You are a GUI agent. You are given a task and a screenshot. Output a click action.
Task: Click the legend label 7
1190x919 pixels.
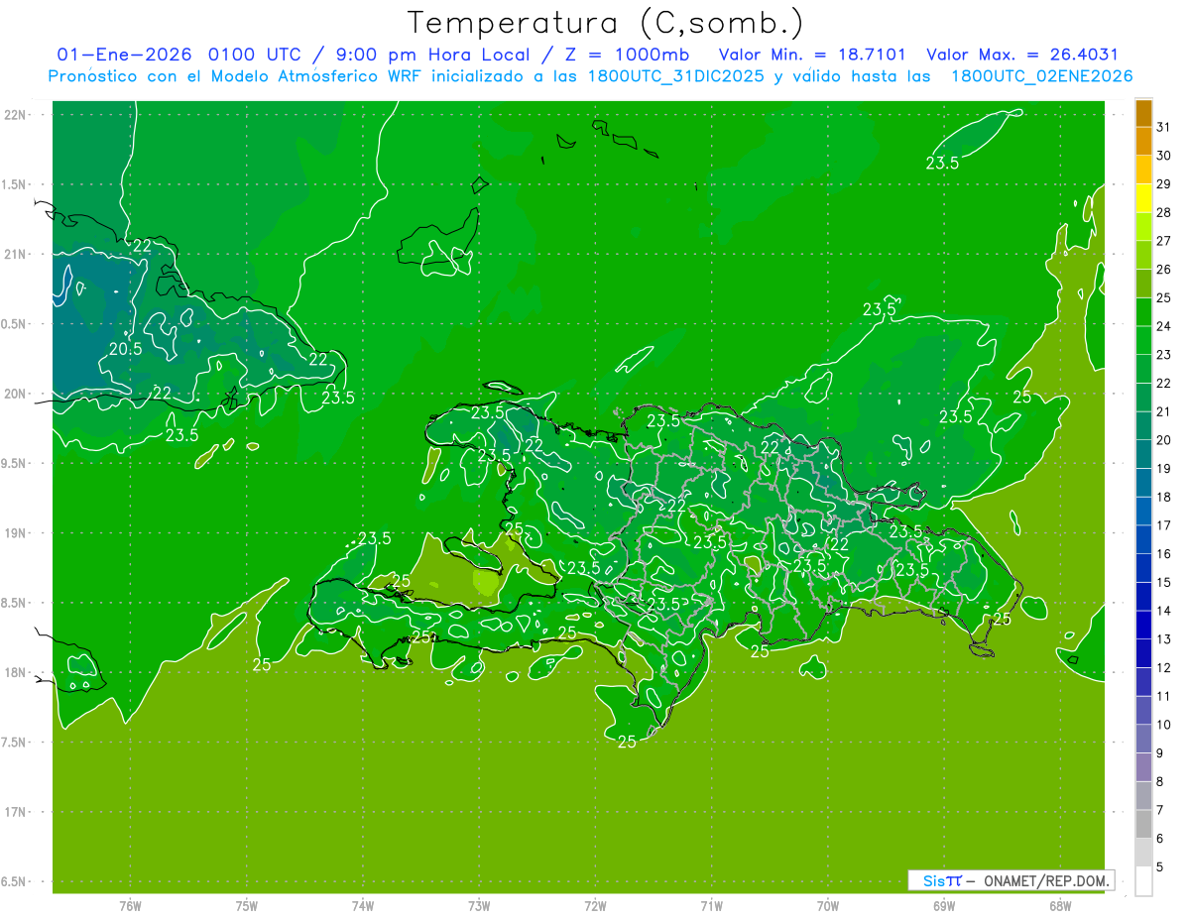(x=1160, y=810)
